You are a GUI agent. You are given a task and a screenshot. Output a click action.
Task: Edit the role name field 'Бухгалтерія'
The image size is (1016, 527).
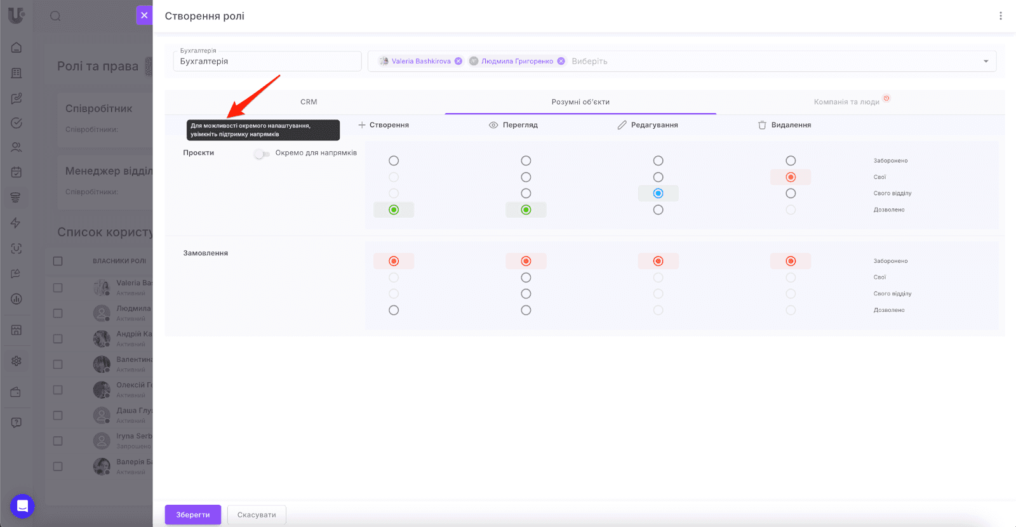coord(267,61)
